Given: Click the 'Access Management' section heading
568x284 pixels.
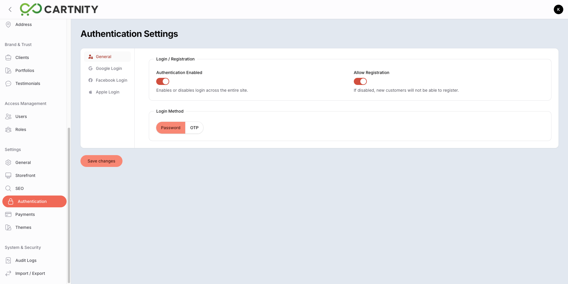Looking at the screenshot, I should 25,104.
